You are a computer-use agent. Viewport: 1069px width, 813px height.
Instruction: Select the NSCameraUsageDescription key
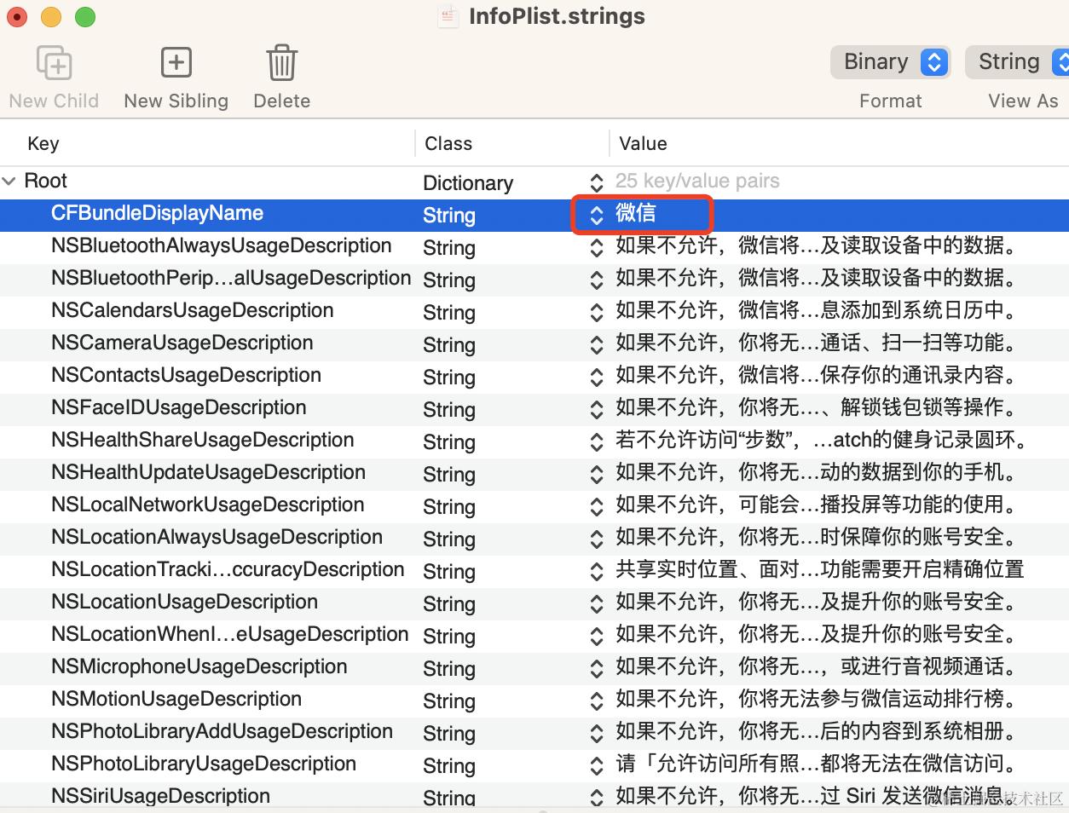182,343
